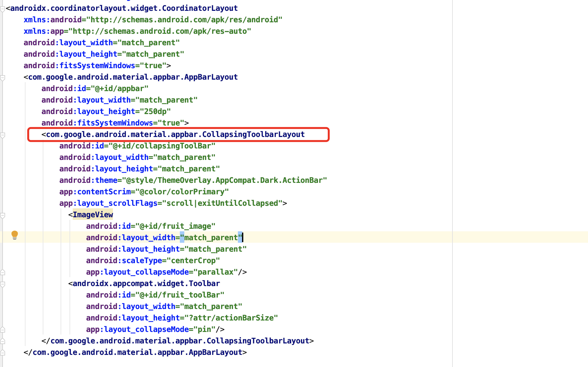Click highlighted "match_parent" on the current line
Viewport: 588px width, 367px height.
point(211,238)
